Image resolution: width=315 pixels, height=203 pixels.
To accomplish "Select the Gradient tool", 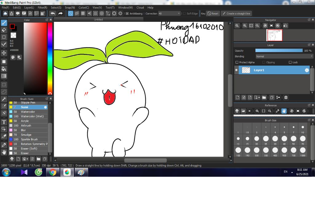I will coord(4,76).
